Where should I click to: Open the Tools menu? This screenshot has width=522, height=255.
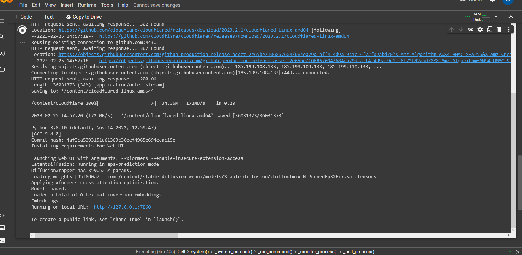[x=107, y=5]
